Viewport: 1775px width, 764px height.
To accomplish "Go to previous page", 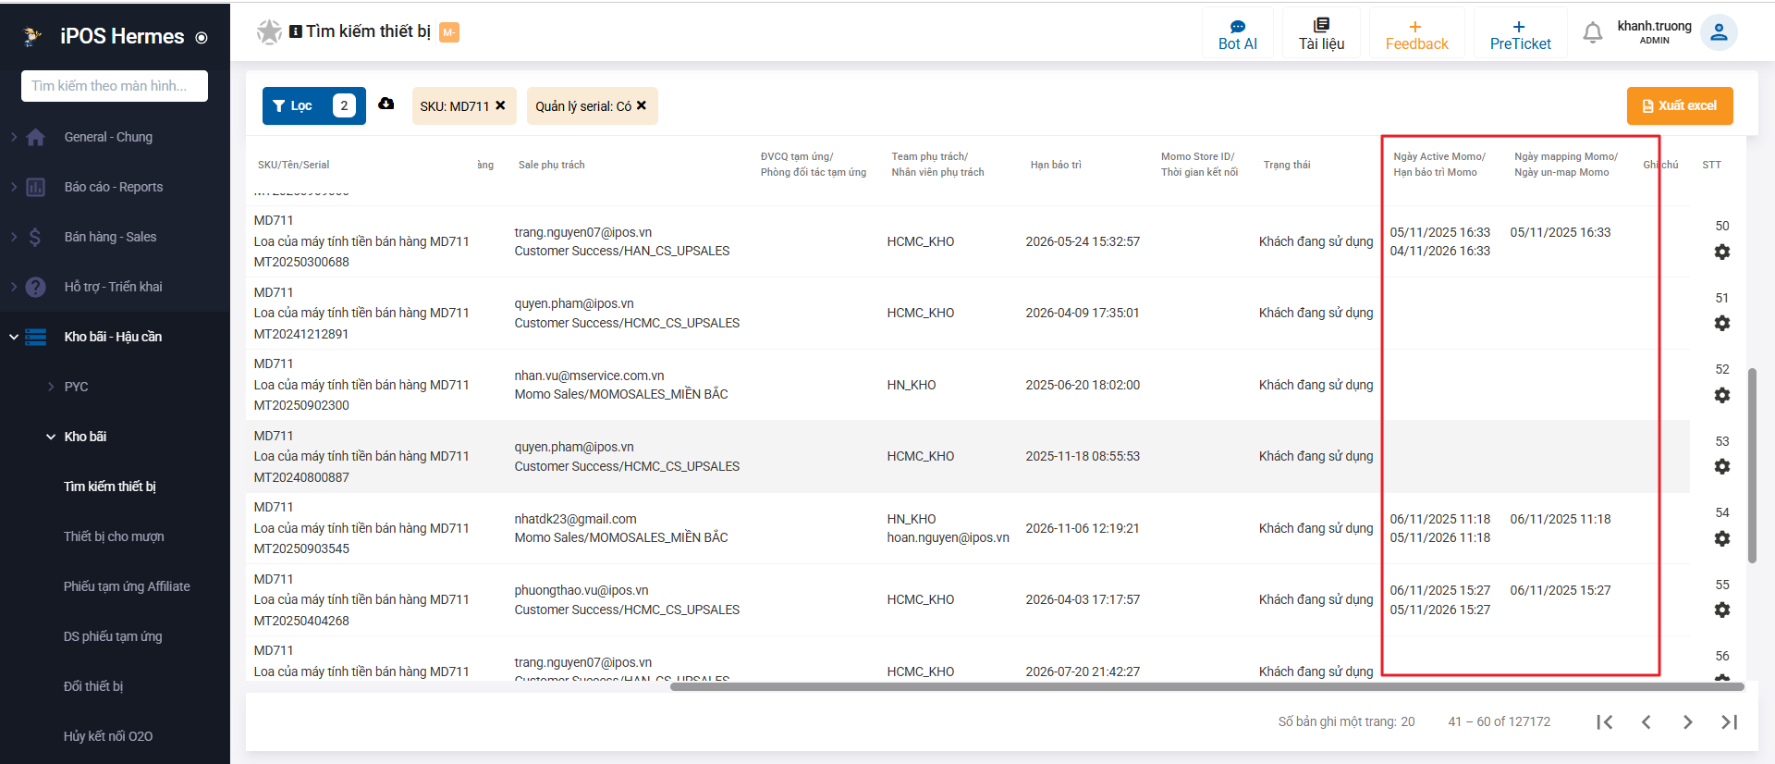I will pyautogui.click(x=1646, y=721).
